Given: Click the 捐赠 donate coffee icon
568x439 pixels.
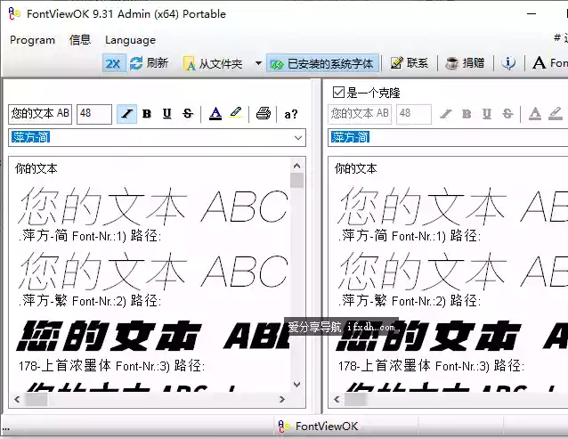Looking at the screenshot, I should click(x=451, y=63).
